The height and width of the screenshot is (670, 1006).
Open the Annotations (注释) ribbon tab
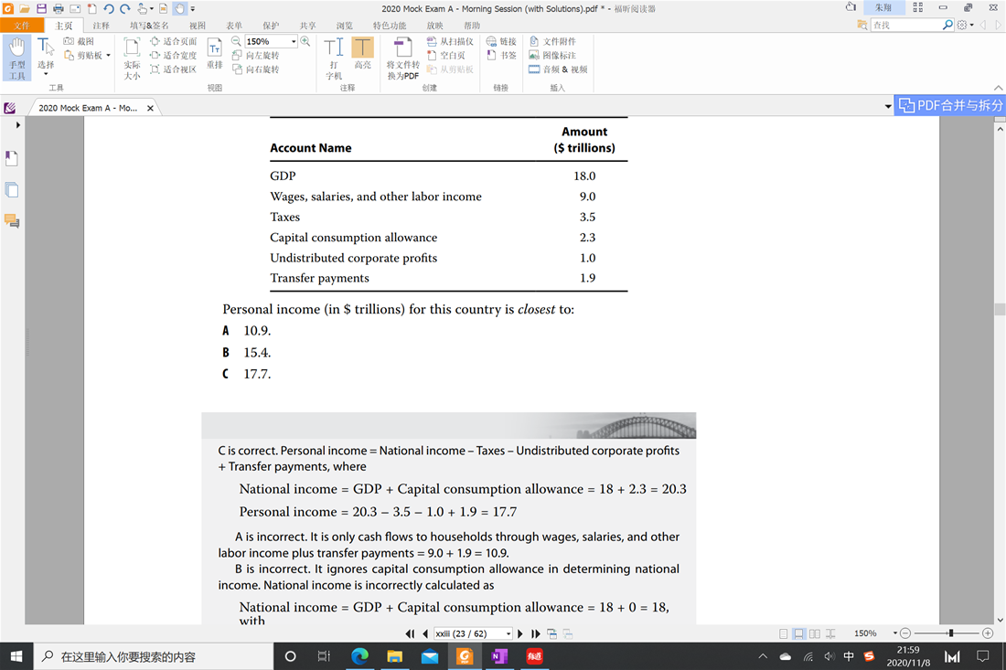tap(102, 26)
